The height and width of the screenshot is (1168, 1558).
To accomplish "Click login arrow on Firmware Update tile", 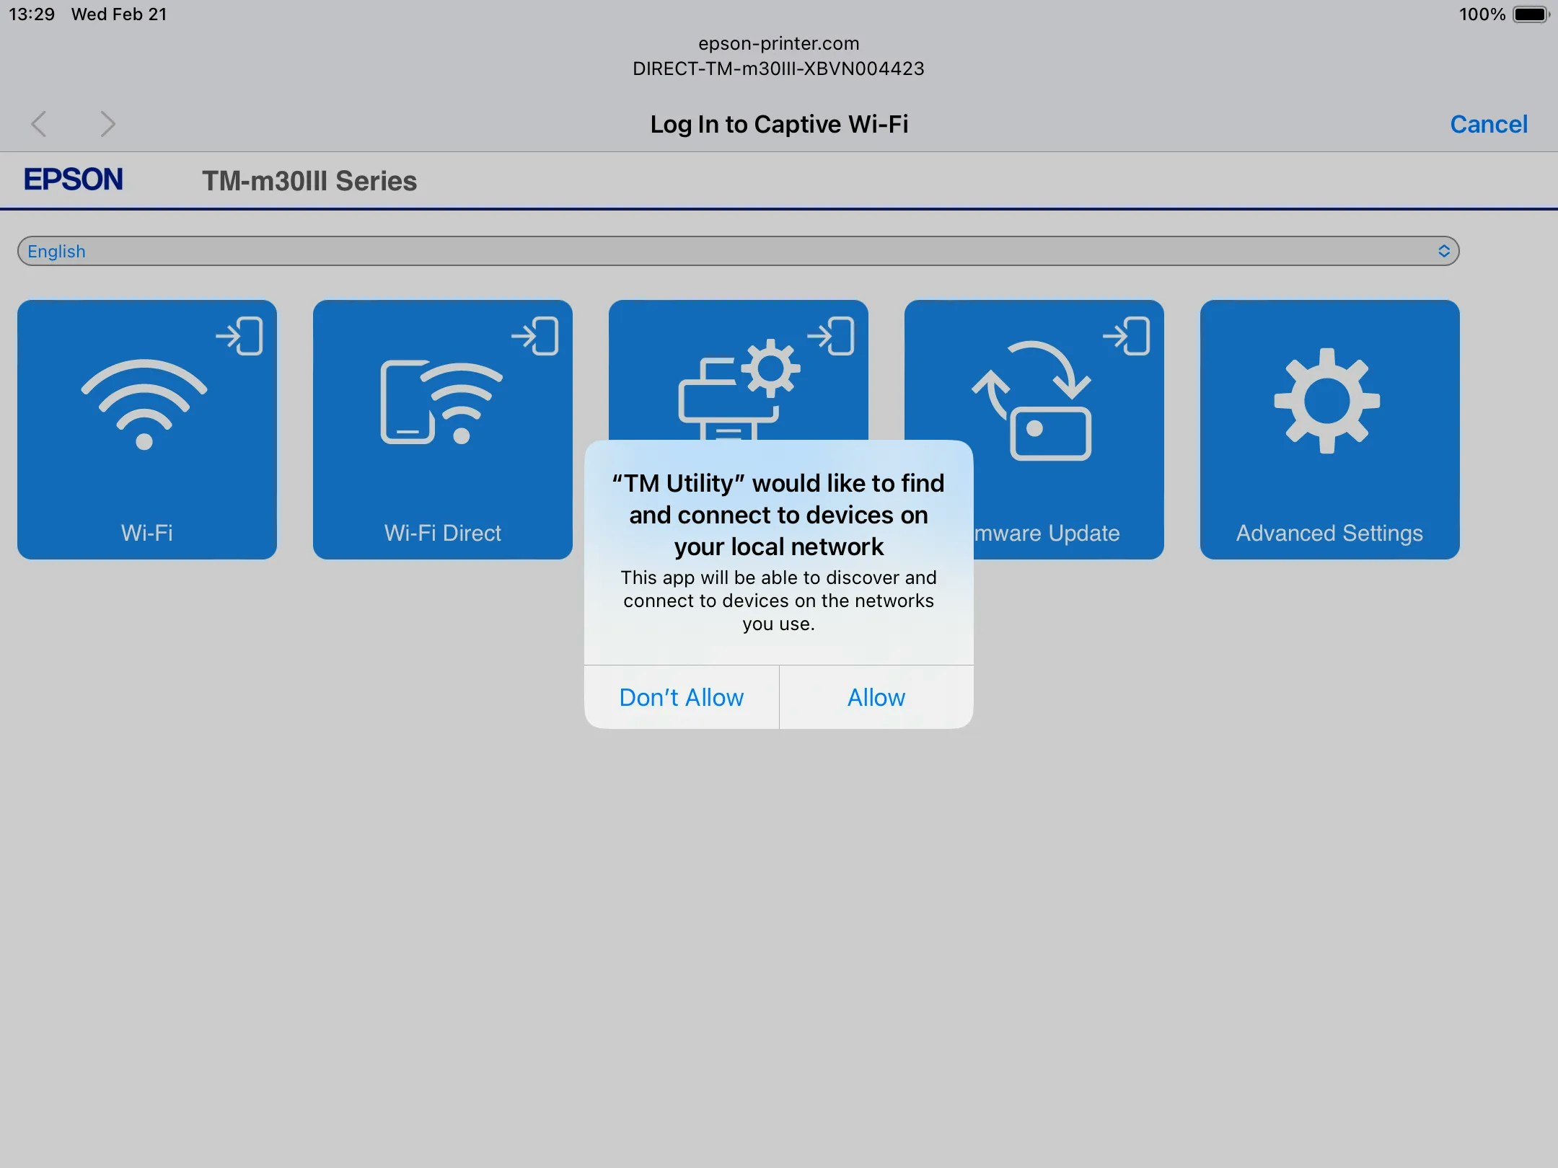I will coord(1127,336).
